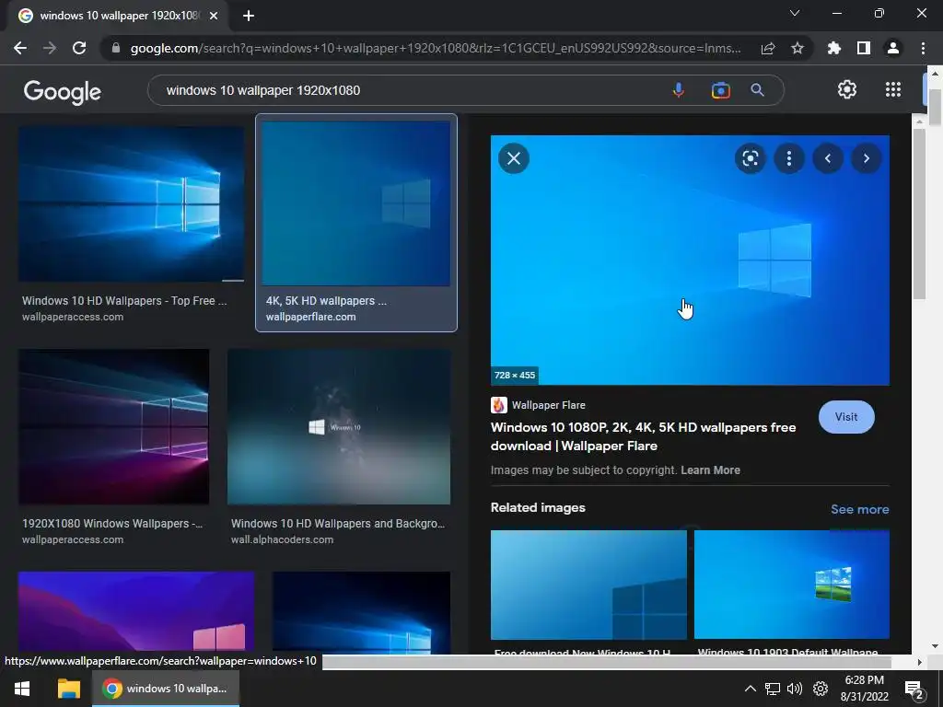The image size is (943, 707).
Task: Open Windows 10 HD Wallpapers Top Free thumbnail
Action: (131, 203)
